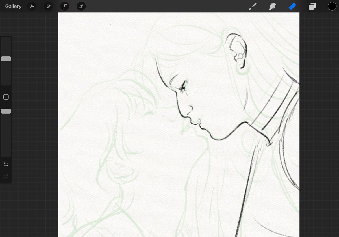Undo the last stroke

coord(6,164)
